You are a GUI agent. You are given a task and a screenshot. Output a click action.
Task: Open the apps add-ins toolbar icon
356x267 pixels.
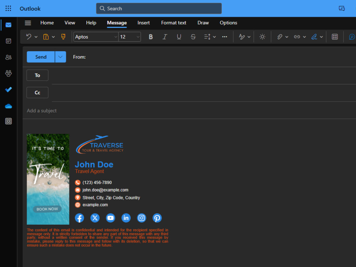335,37
